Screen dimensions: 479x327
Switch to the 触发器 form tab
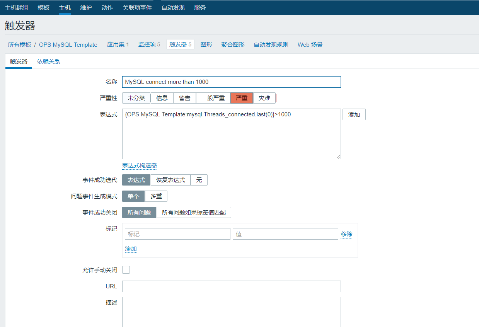tap(19, 61)
